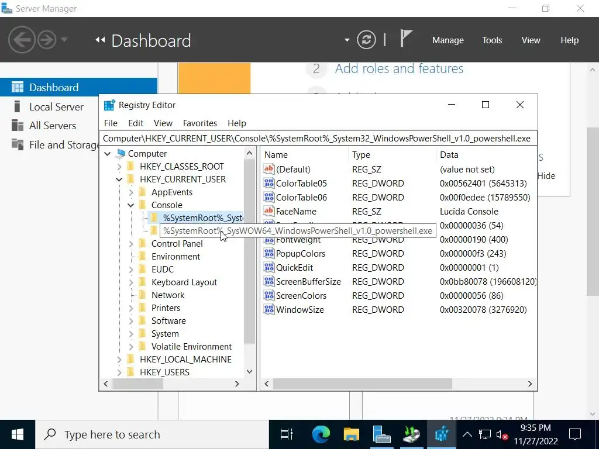Open File Explorer from the taskbar
The image size is (599, 449).
351,434
